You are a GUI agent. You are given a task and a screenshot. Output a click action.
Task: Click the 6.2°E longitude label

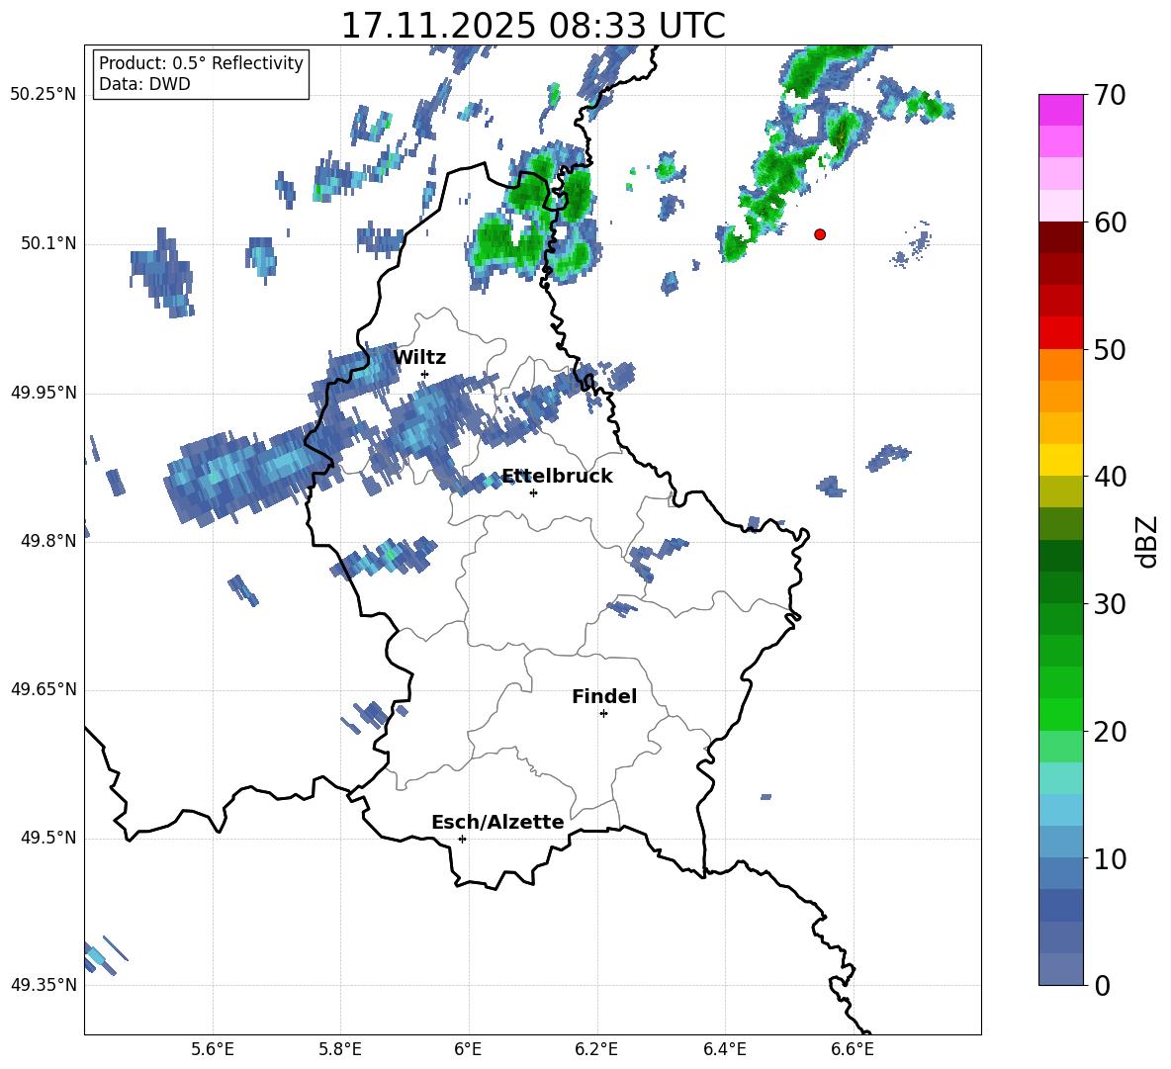click(x=596, y=1049)
